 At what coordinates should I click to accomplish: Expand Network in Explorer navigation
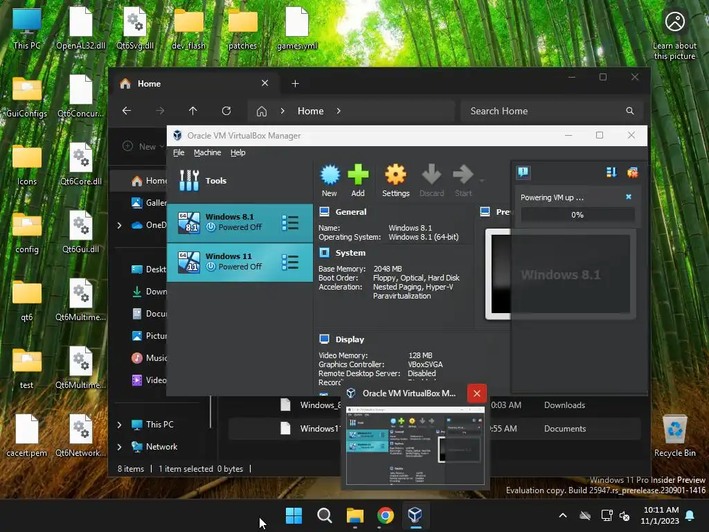tap(119, 447)
